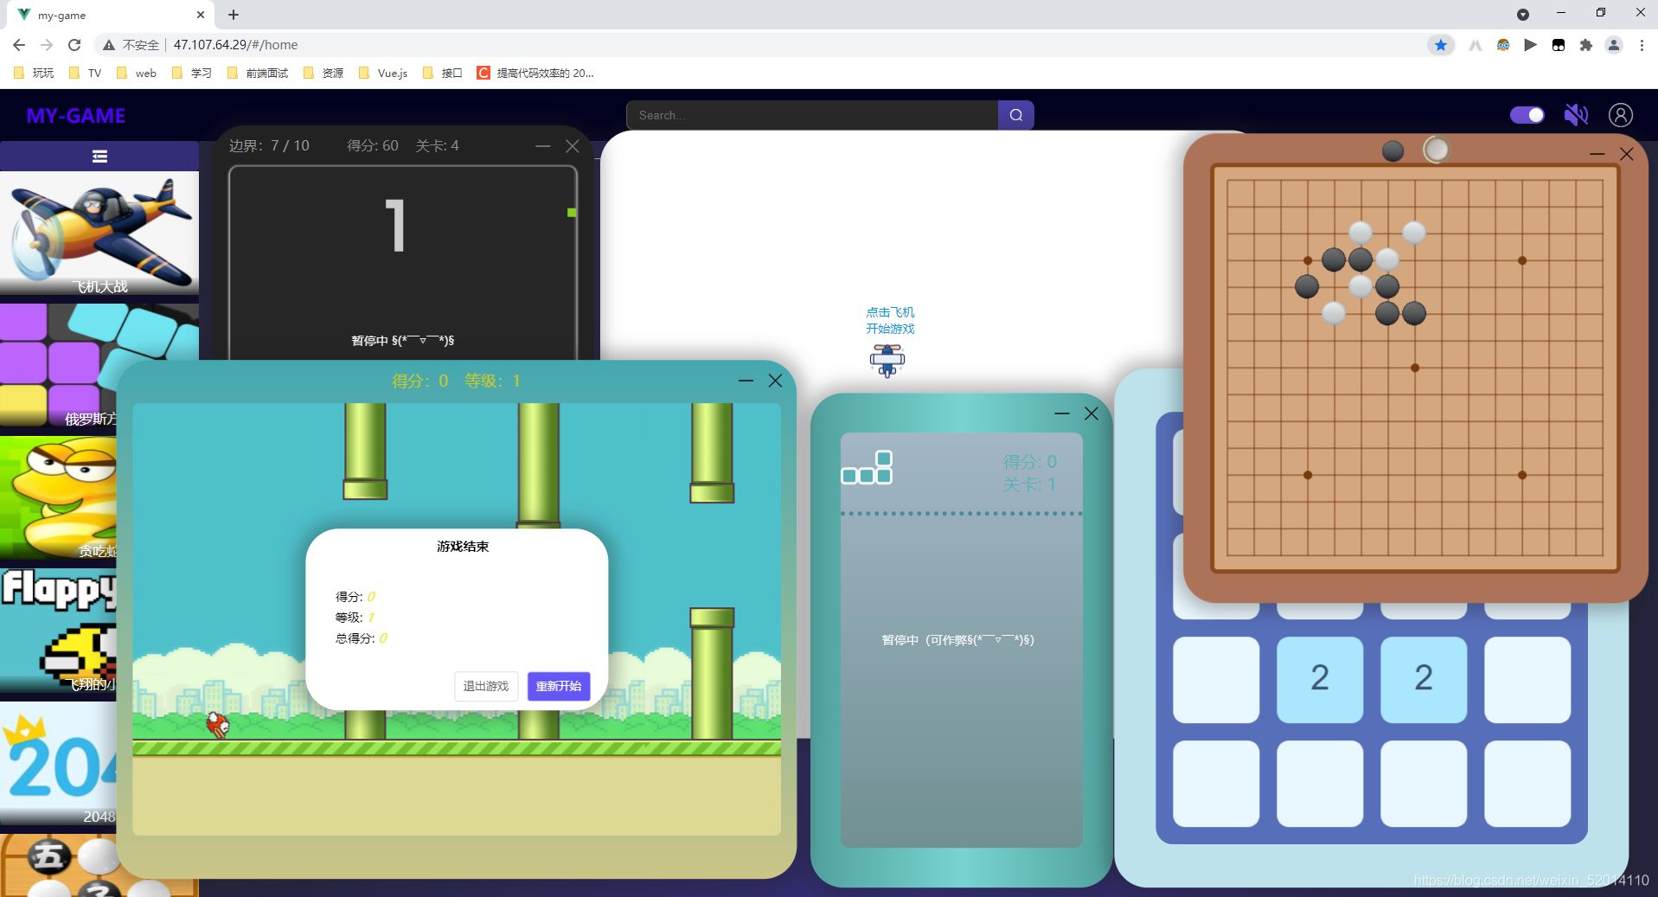The width and height of the screenshot is (1658, 897).
Task: Click the red Flappy bird character
Action: tap(217, 724)
